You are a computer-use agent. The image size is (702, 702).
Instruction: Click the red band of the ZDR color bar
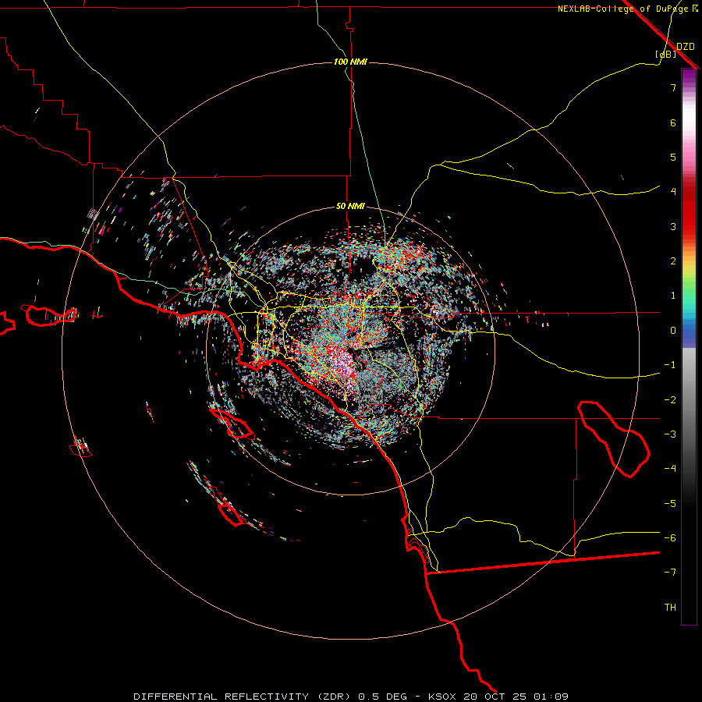coord(689,209)
